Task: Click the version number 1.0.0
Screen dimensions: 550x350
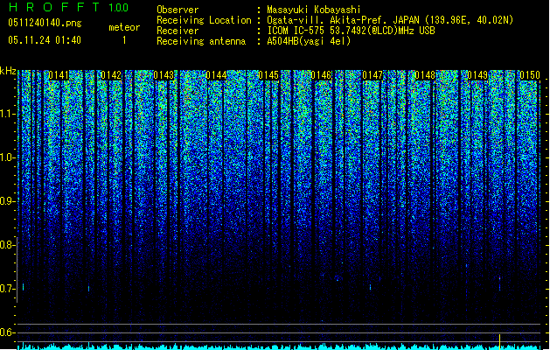Action: [118, 8]
